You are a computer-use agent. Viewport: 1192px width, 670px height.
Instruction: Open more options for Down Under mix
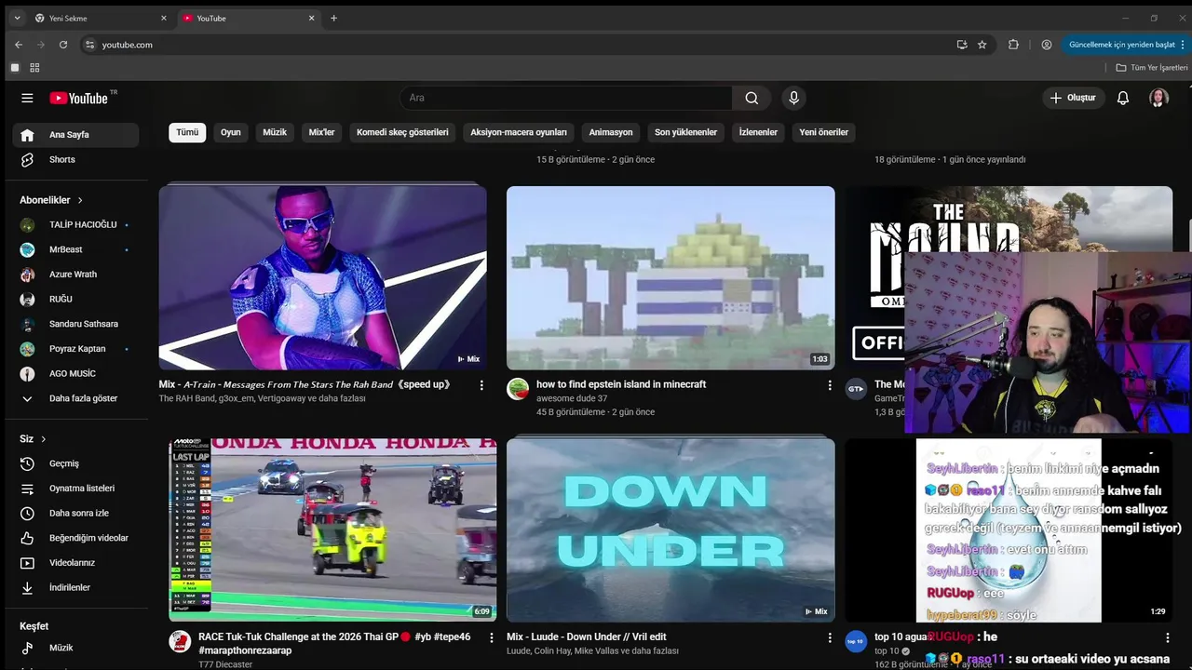[830, 638]
